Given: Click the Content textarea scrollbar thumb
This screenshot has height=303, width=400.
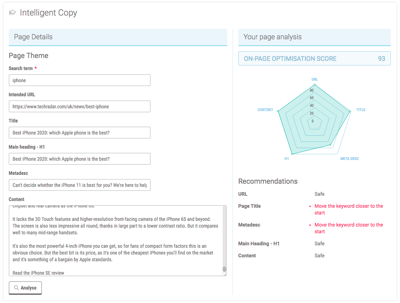Looking at the screenshot, I should [224, 269].
